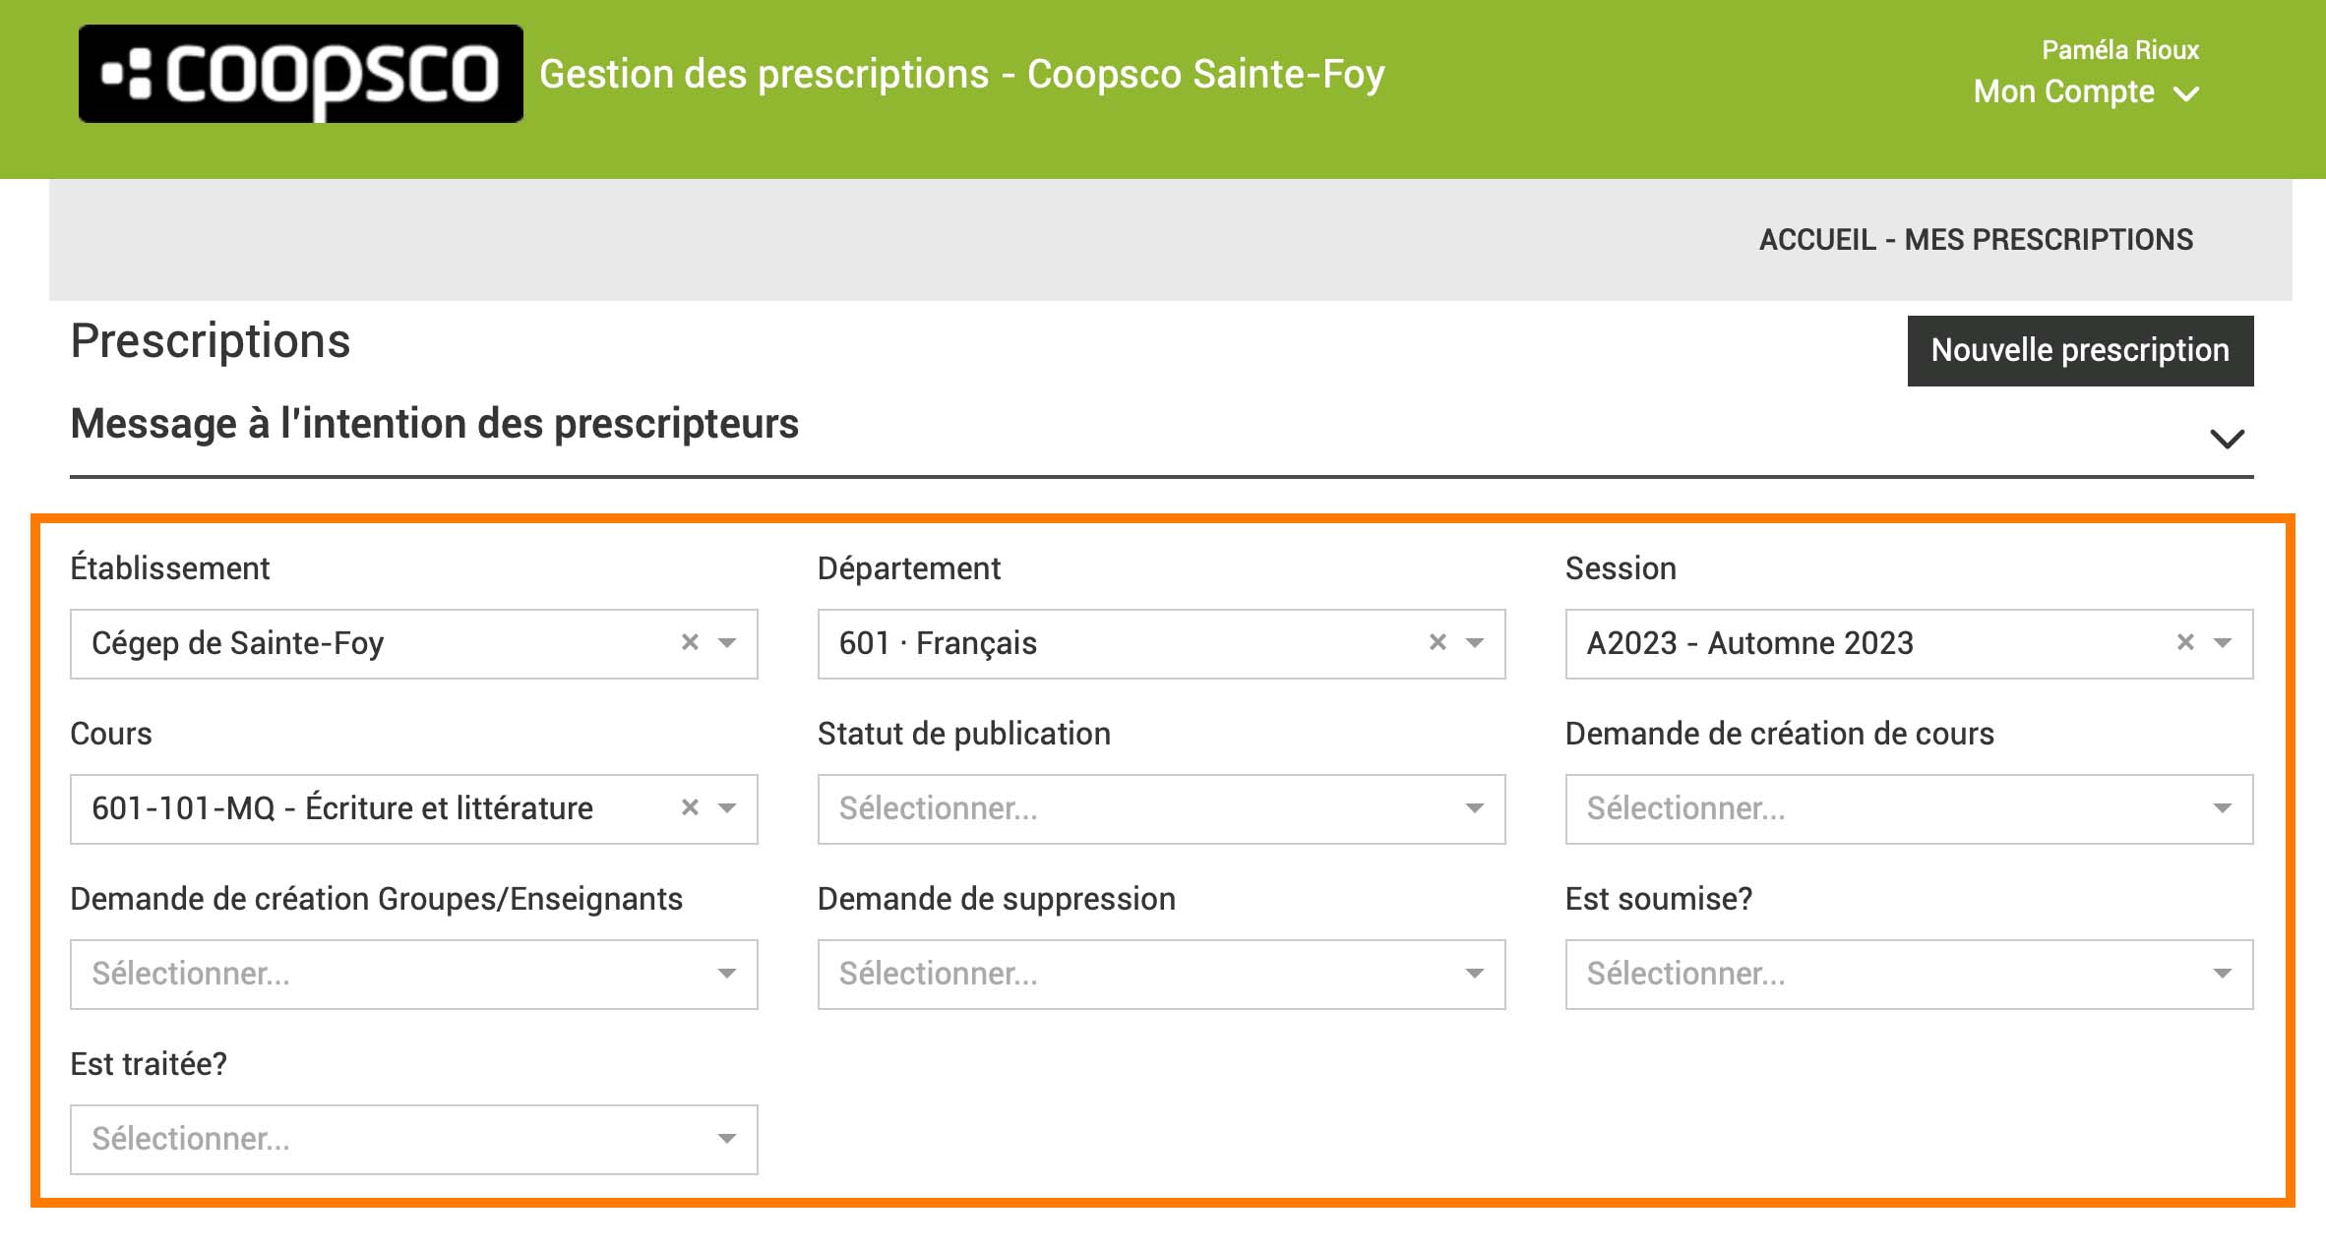Expand the Mon Compte menu
This screenshot has width=2326, height=1247.
pyautogui.click(x=2085, y=92)
